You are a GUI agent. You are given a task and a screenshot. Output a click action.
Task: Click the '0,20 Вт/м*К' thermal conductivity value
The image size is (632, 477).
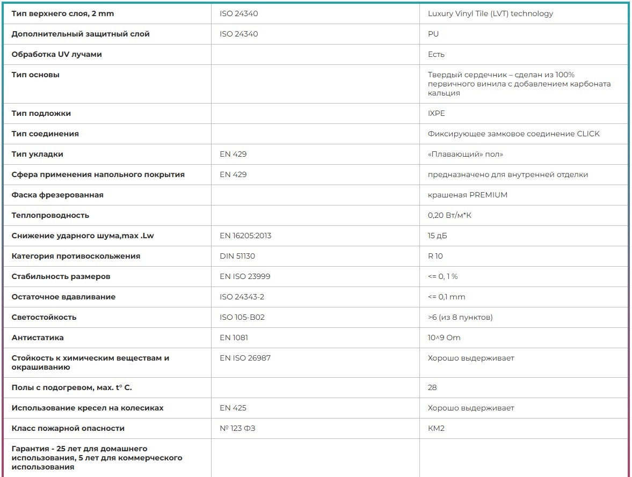pos(449,216)
